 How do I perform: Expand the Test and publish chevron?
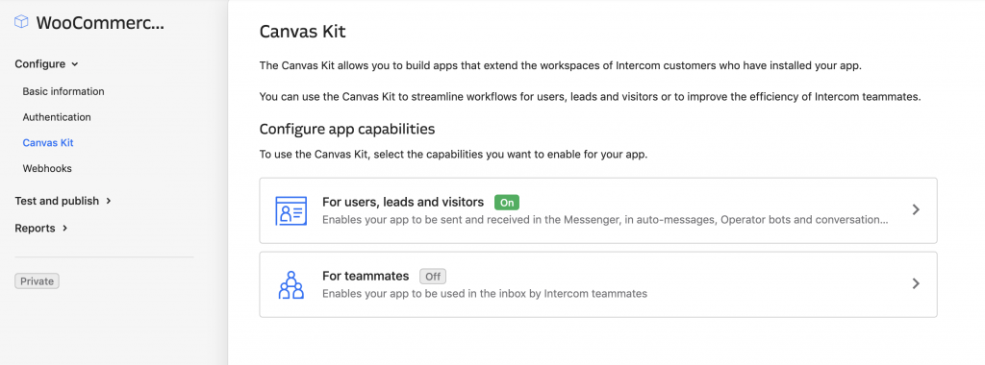[x=109, y=201]
